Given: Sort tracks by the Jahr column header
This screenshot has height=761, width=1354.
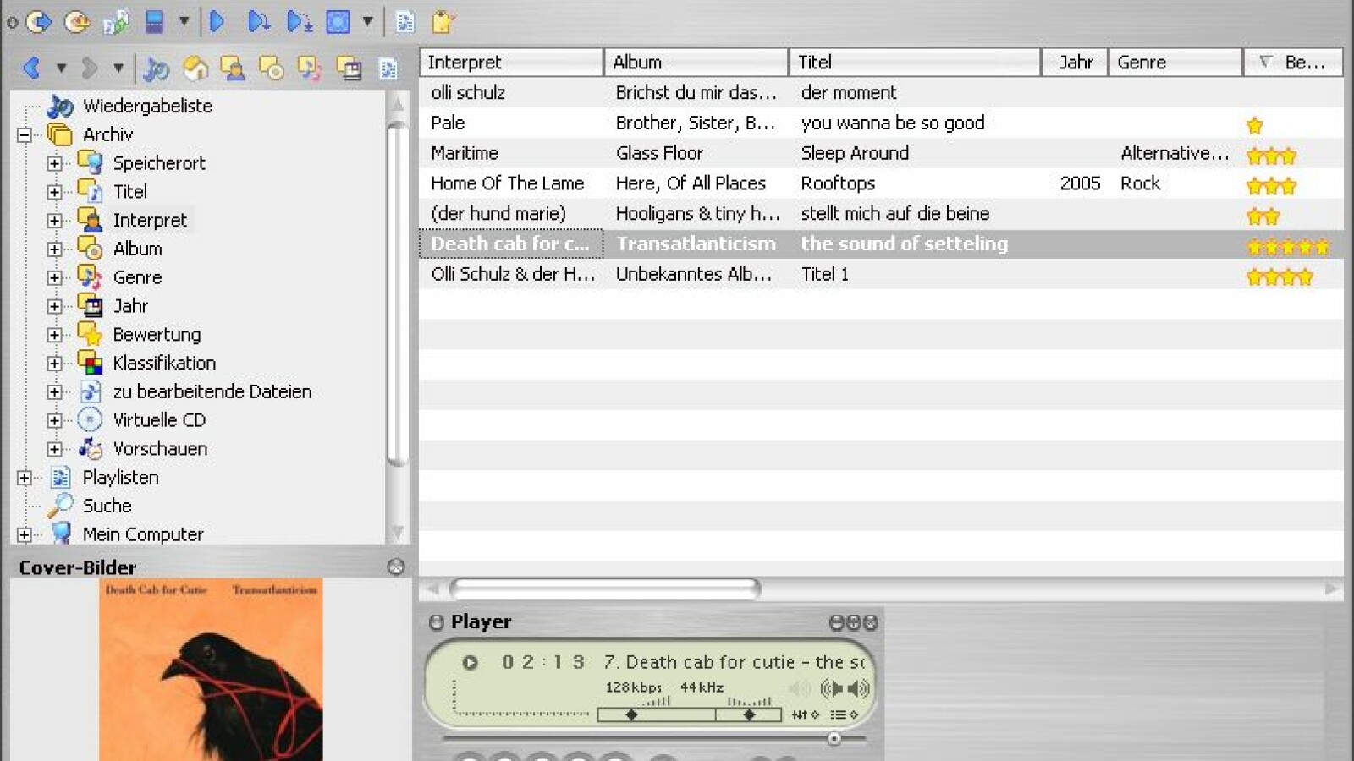Looking at the screenshot, I should tap(1075, 62).
